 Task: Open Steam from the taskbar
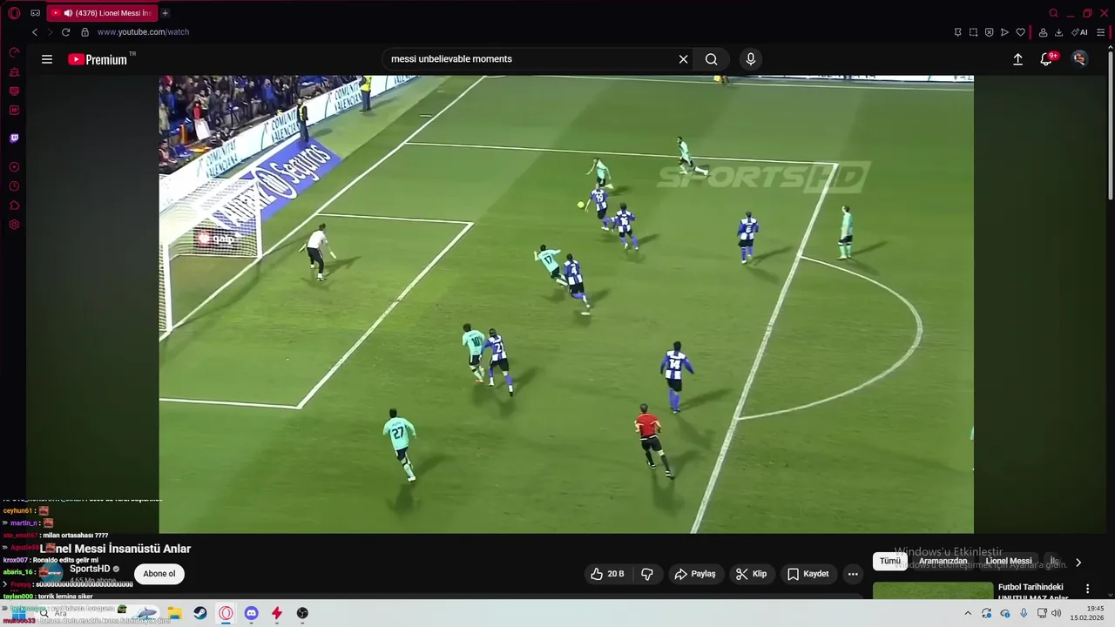[200, 613]
